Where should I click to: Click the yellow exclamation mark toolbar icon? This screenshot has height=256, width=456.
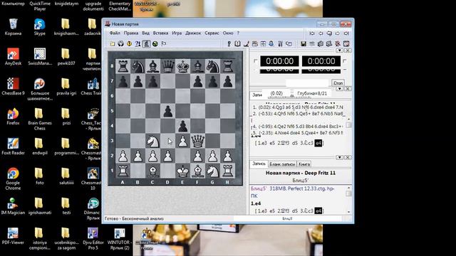(x=129, y=44)
